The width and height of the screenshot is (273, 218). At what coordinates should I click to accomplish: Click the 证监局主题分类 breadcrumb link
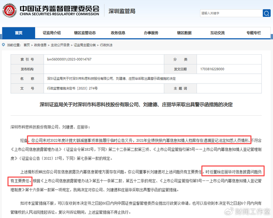pos(85,45)
